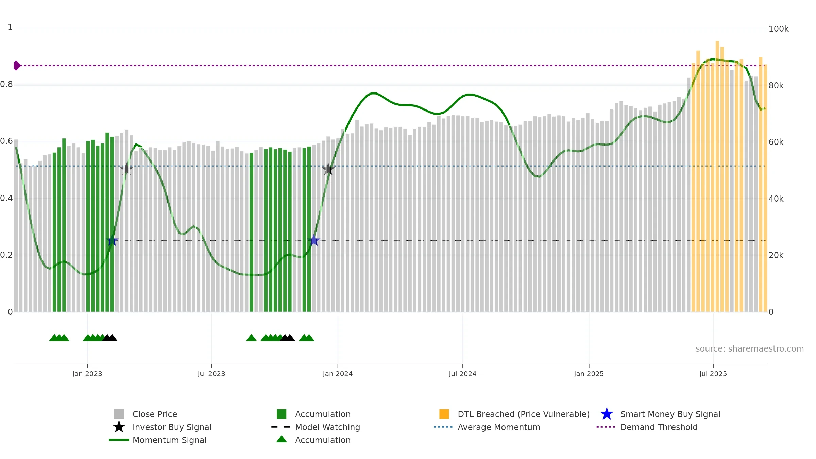816x459 pixels.
Task: Click the orange DTL Breached legend swatch
Action: (444, 414)
